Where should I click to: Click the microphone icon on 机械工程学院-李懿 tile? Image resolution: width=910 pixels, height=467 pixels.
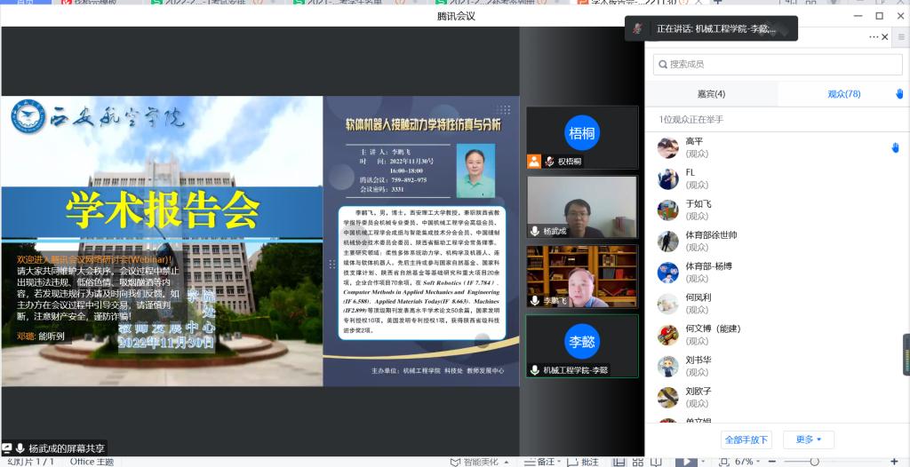(534, 369)
